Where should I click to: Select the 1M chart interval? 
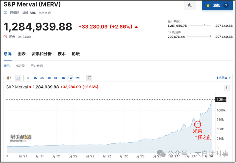77,78
